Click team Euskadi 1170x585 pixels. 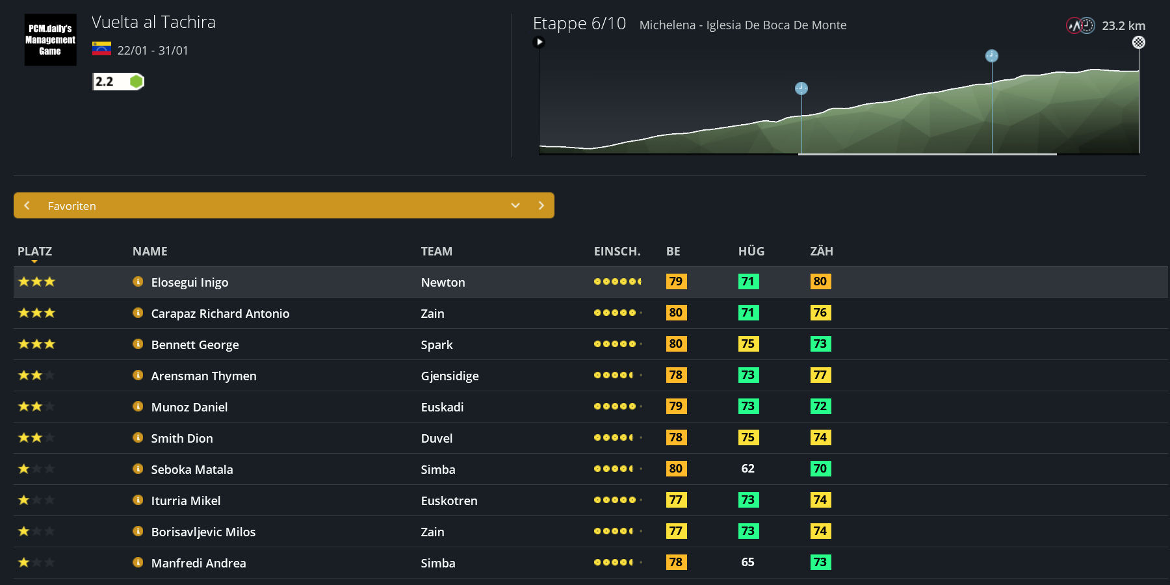coord(442,407)
